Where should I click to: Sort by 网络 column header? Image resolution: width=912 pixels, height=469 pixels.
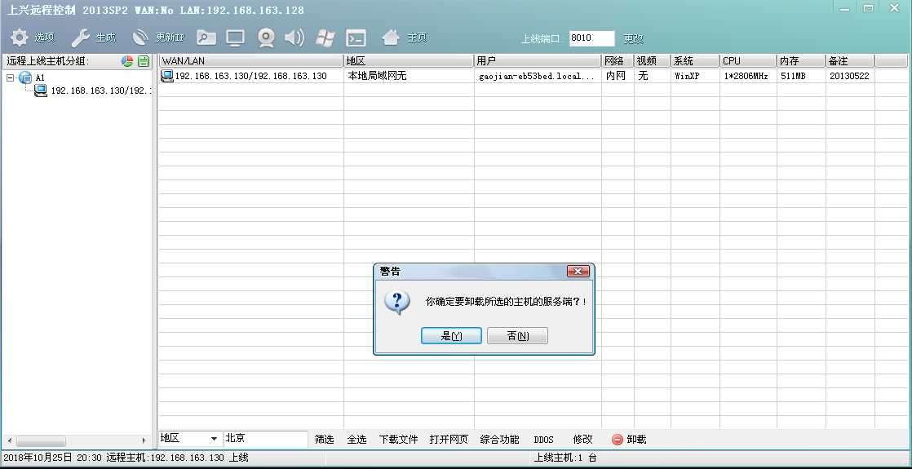[618, 61]
